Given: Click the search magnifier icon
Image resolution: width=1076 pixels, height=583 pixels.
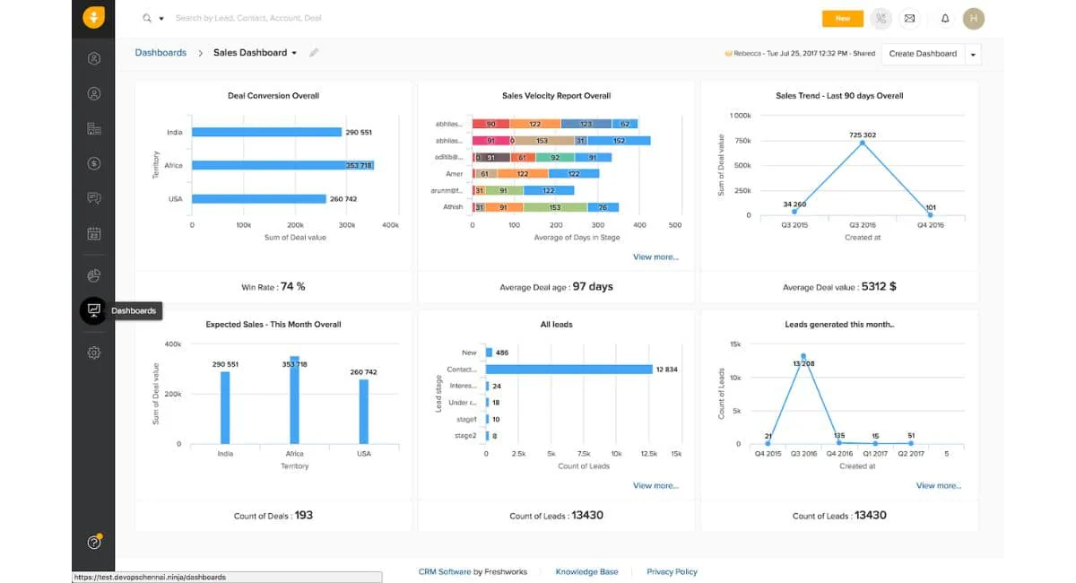Looking at the screenshot, I should point(147,18).
